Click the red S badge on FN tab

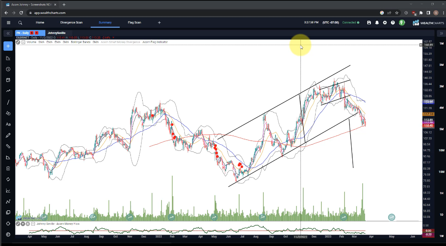click(32, 33)
